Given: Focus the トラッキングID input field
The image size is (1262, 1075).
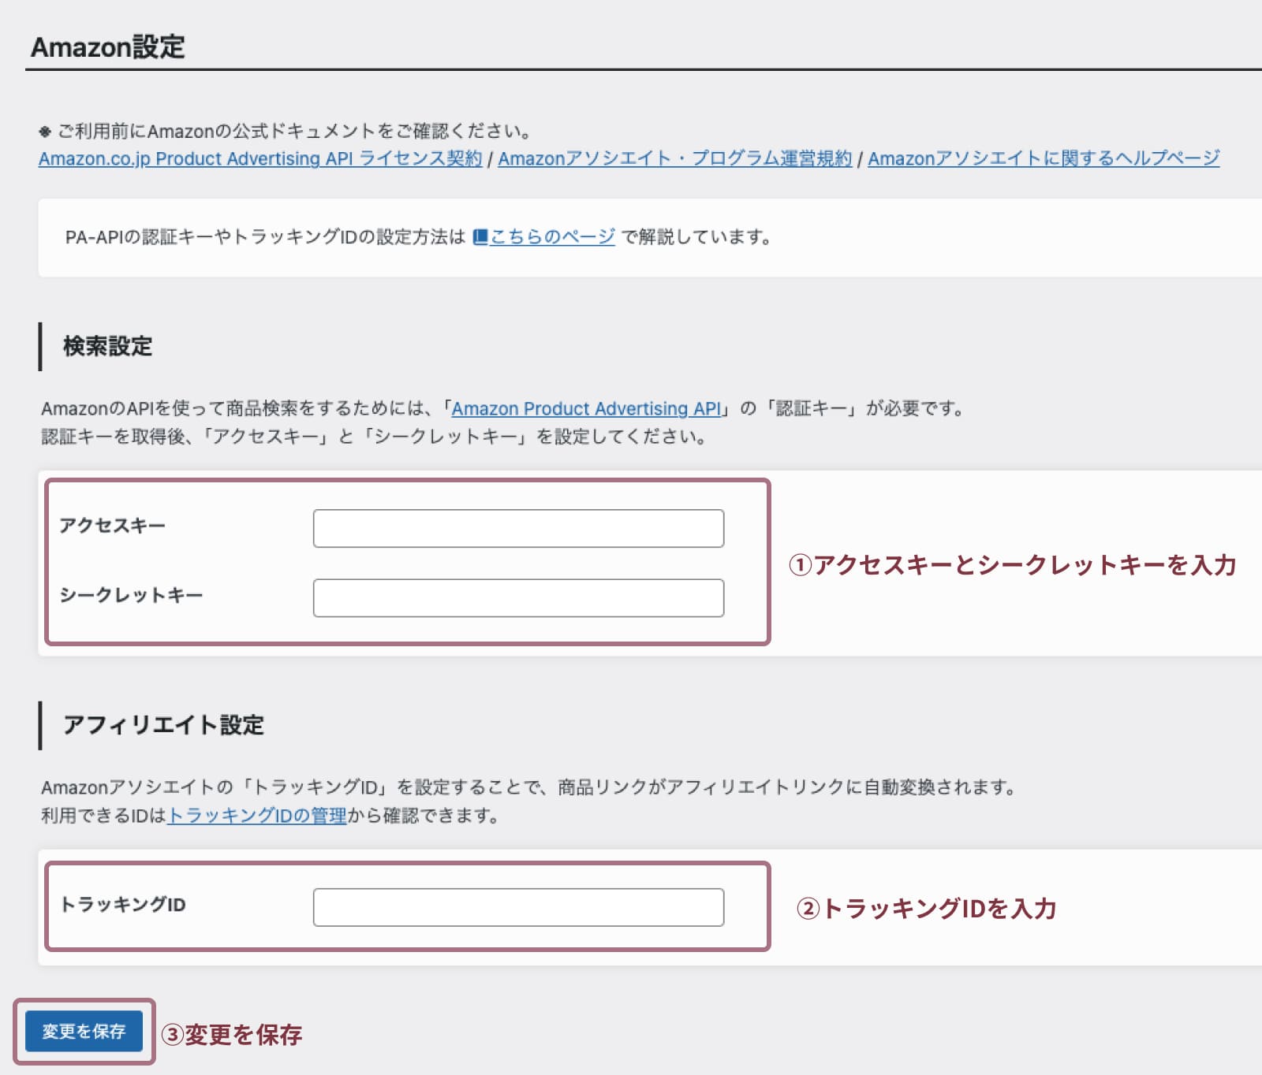Looking at the screenshot, I should (518, 907).
